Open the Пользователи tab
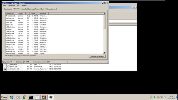178x100 pixels. coord(51,9)
